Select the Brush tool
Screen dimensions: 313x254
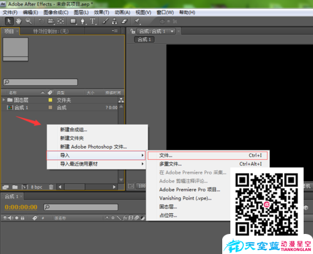coord(105,21)
